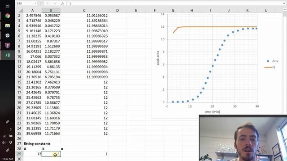Image resolution: width=287 pixels, height=161 pixels.
Task: Confirm entry with the formula bar checkmark
Action: tap(55, 3)
